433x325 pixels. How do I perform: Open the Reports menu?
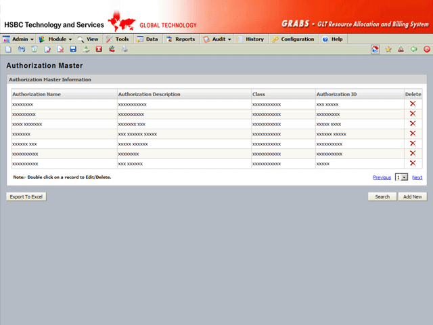[x=181, y=39]
